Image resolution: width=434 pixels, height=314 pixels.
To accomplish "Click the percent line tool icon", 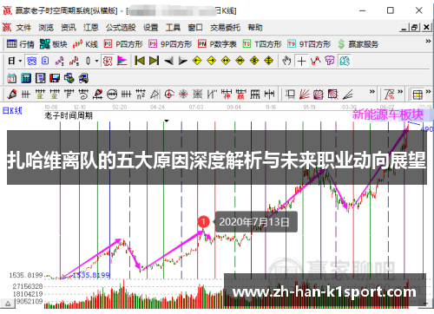I will 389,95.
